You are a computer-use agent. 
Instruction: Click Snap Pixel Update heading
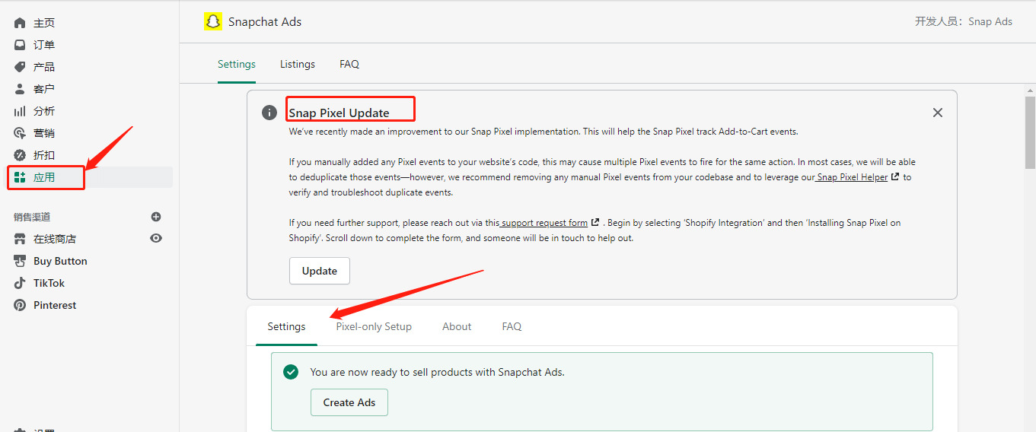339,113
